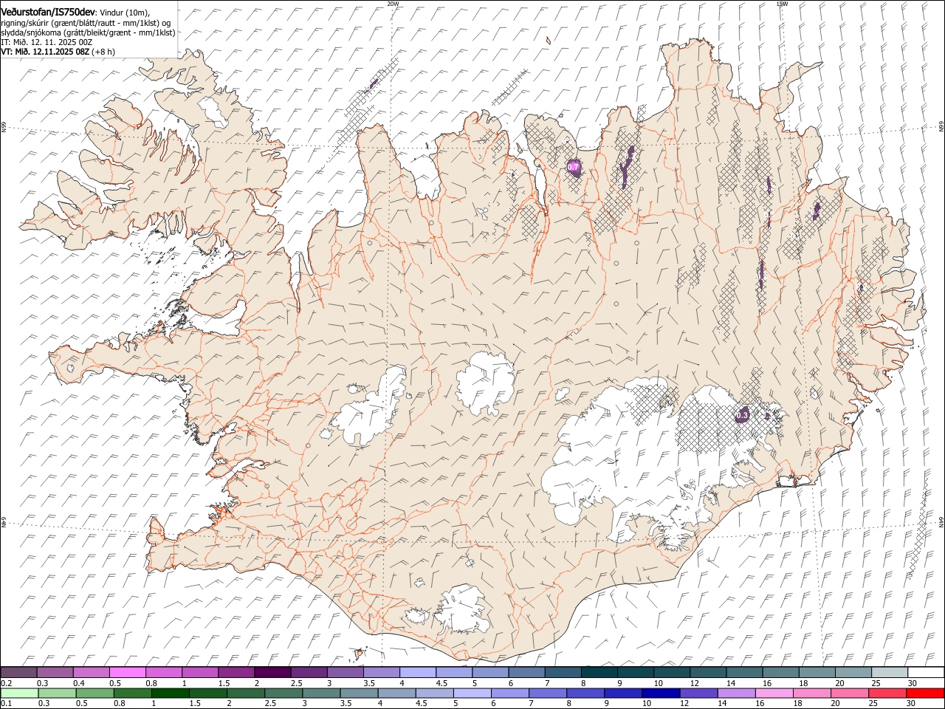Click the 64N latitude label on the right edge
The height and width of the screenshot is (709, 945).
click(941, 521)
